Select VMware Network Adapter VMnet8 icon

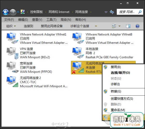point(78,38)
